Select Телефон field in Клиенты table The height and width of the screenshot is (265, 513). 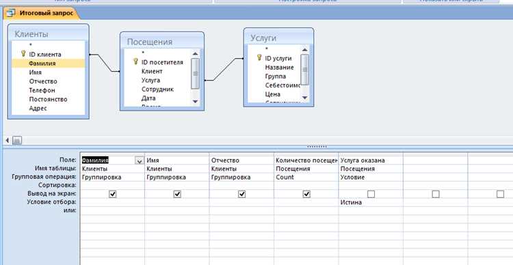pyautogui.click(x=49, y=90)
